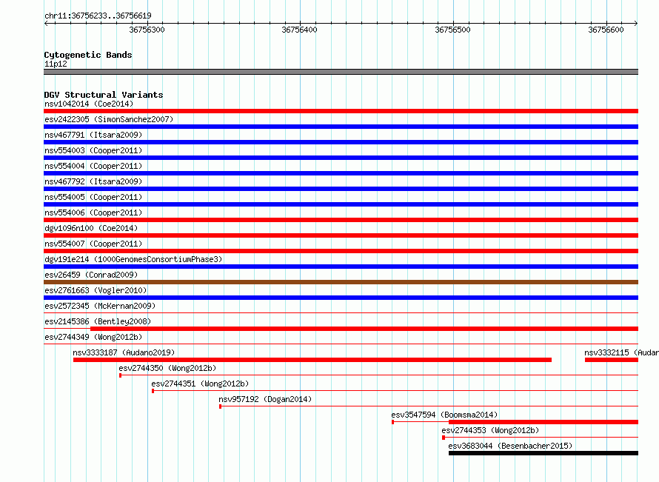Screen dimensions: 659x482
Task: Click the right arrow at ruler end
Action: (x=636, y=23)
